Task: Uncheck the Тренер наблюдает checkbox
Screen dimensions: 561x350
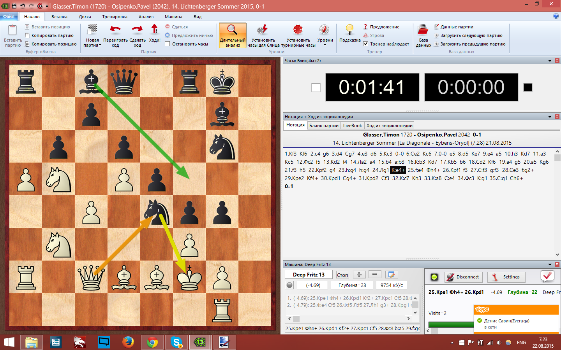Action: (365, 44)
